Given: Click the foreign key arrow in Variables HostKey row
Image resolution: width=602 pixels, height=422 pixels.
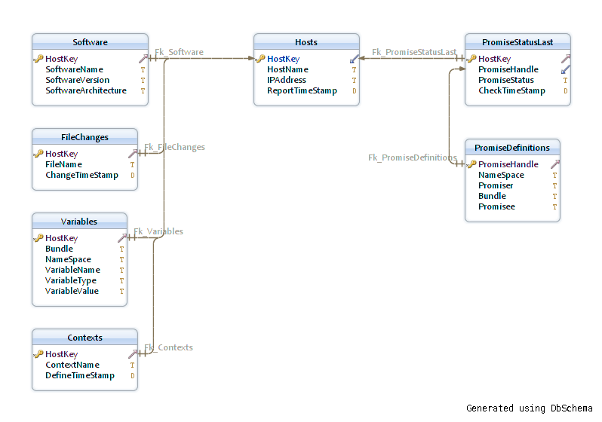Looking at the screenshot, I should 121,238.
